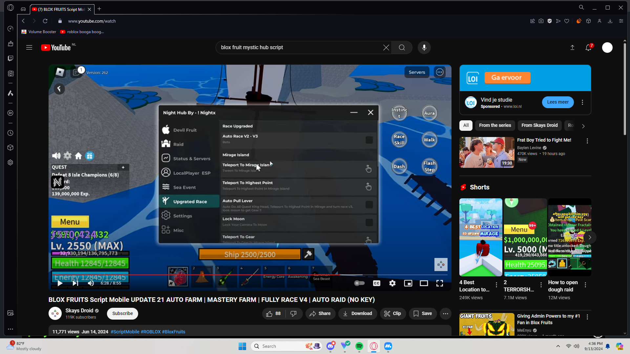The image size is (630, 354).
Task: Show next Shorts with the arrow
Action: click(x=590, y=237)
